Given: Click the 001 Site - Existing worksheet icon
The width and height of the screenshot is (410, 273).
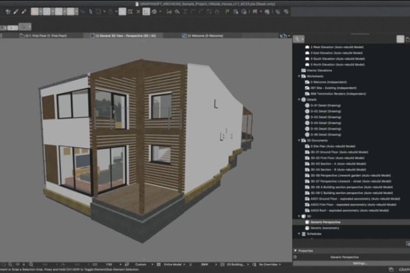Looking at the screenshot, I should point(307,88).
